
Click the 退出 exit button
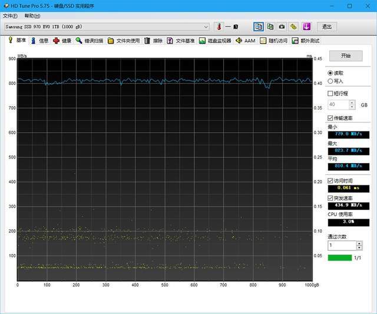pyautogui.click(x=327, y=27)
